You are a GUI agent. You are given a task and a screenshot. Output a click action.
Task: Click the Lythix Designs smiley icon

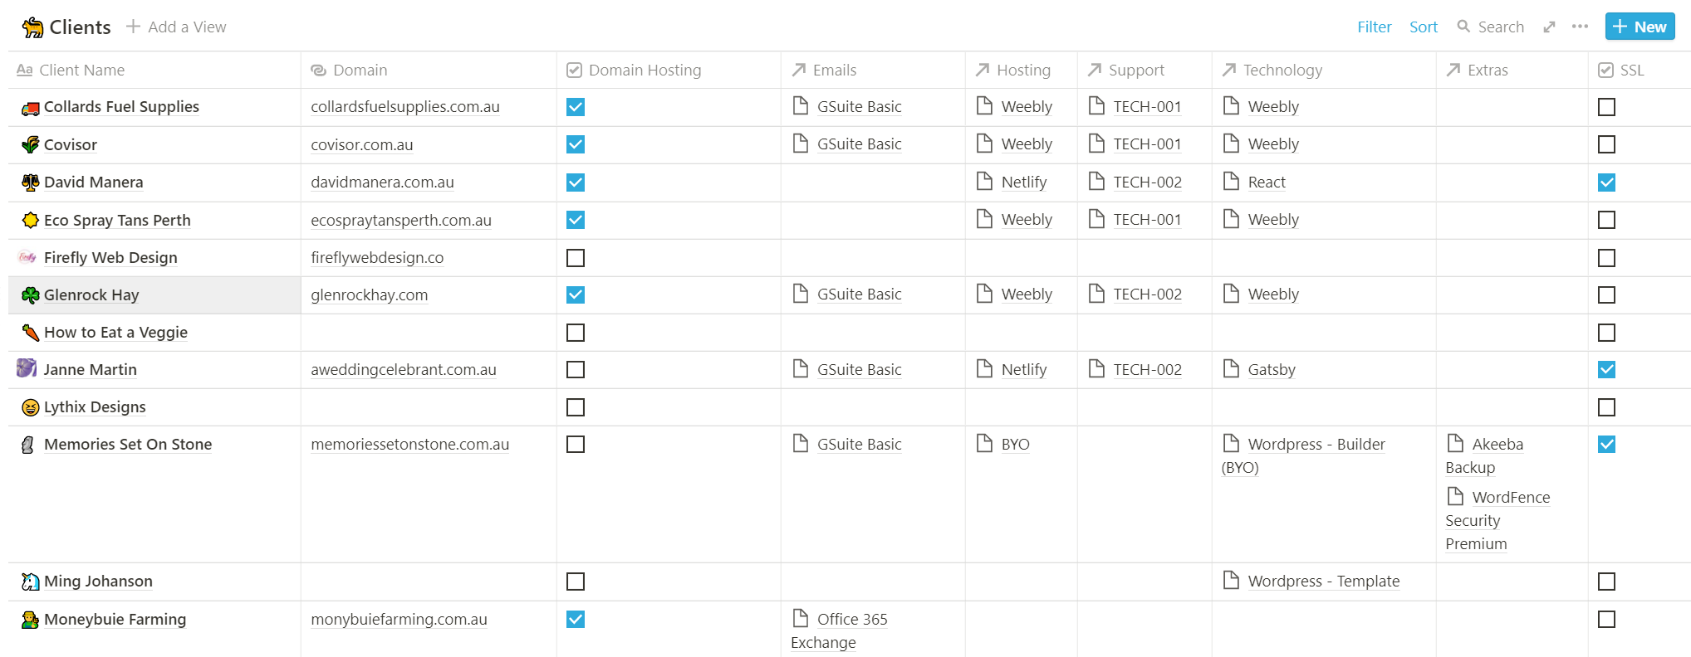(31, 407)
